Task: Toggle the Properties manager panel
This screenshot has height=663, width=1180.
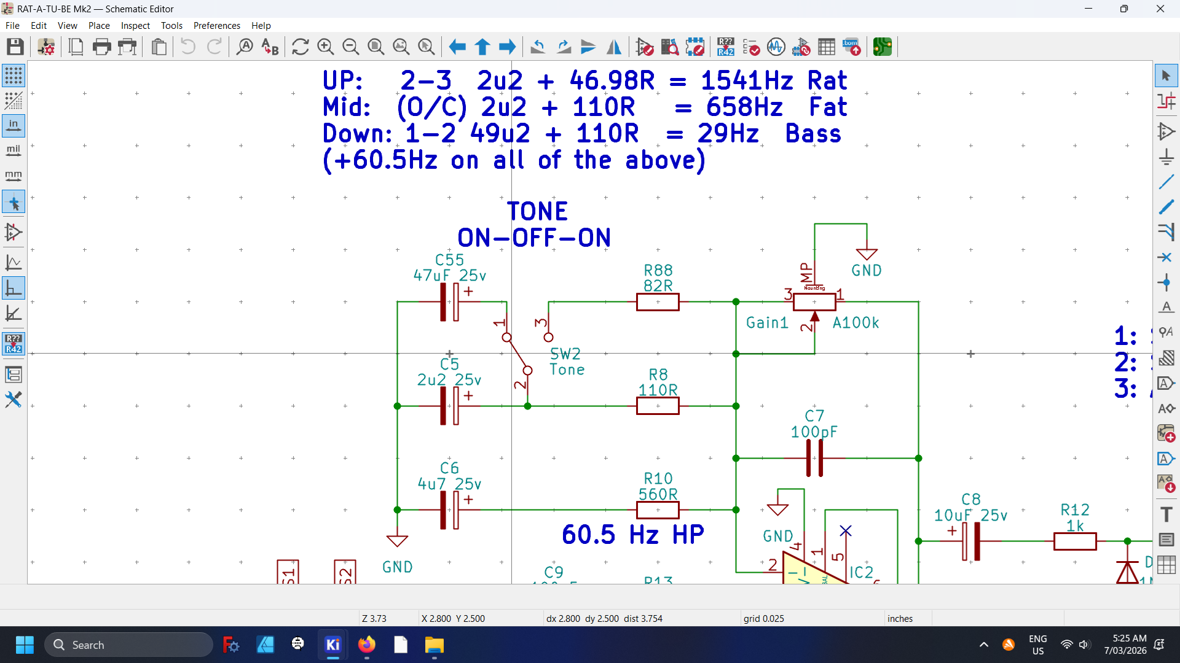Action: point(14,400)
